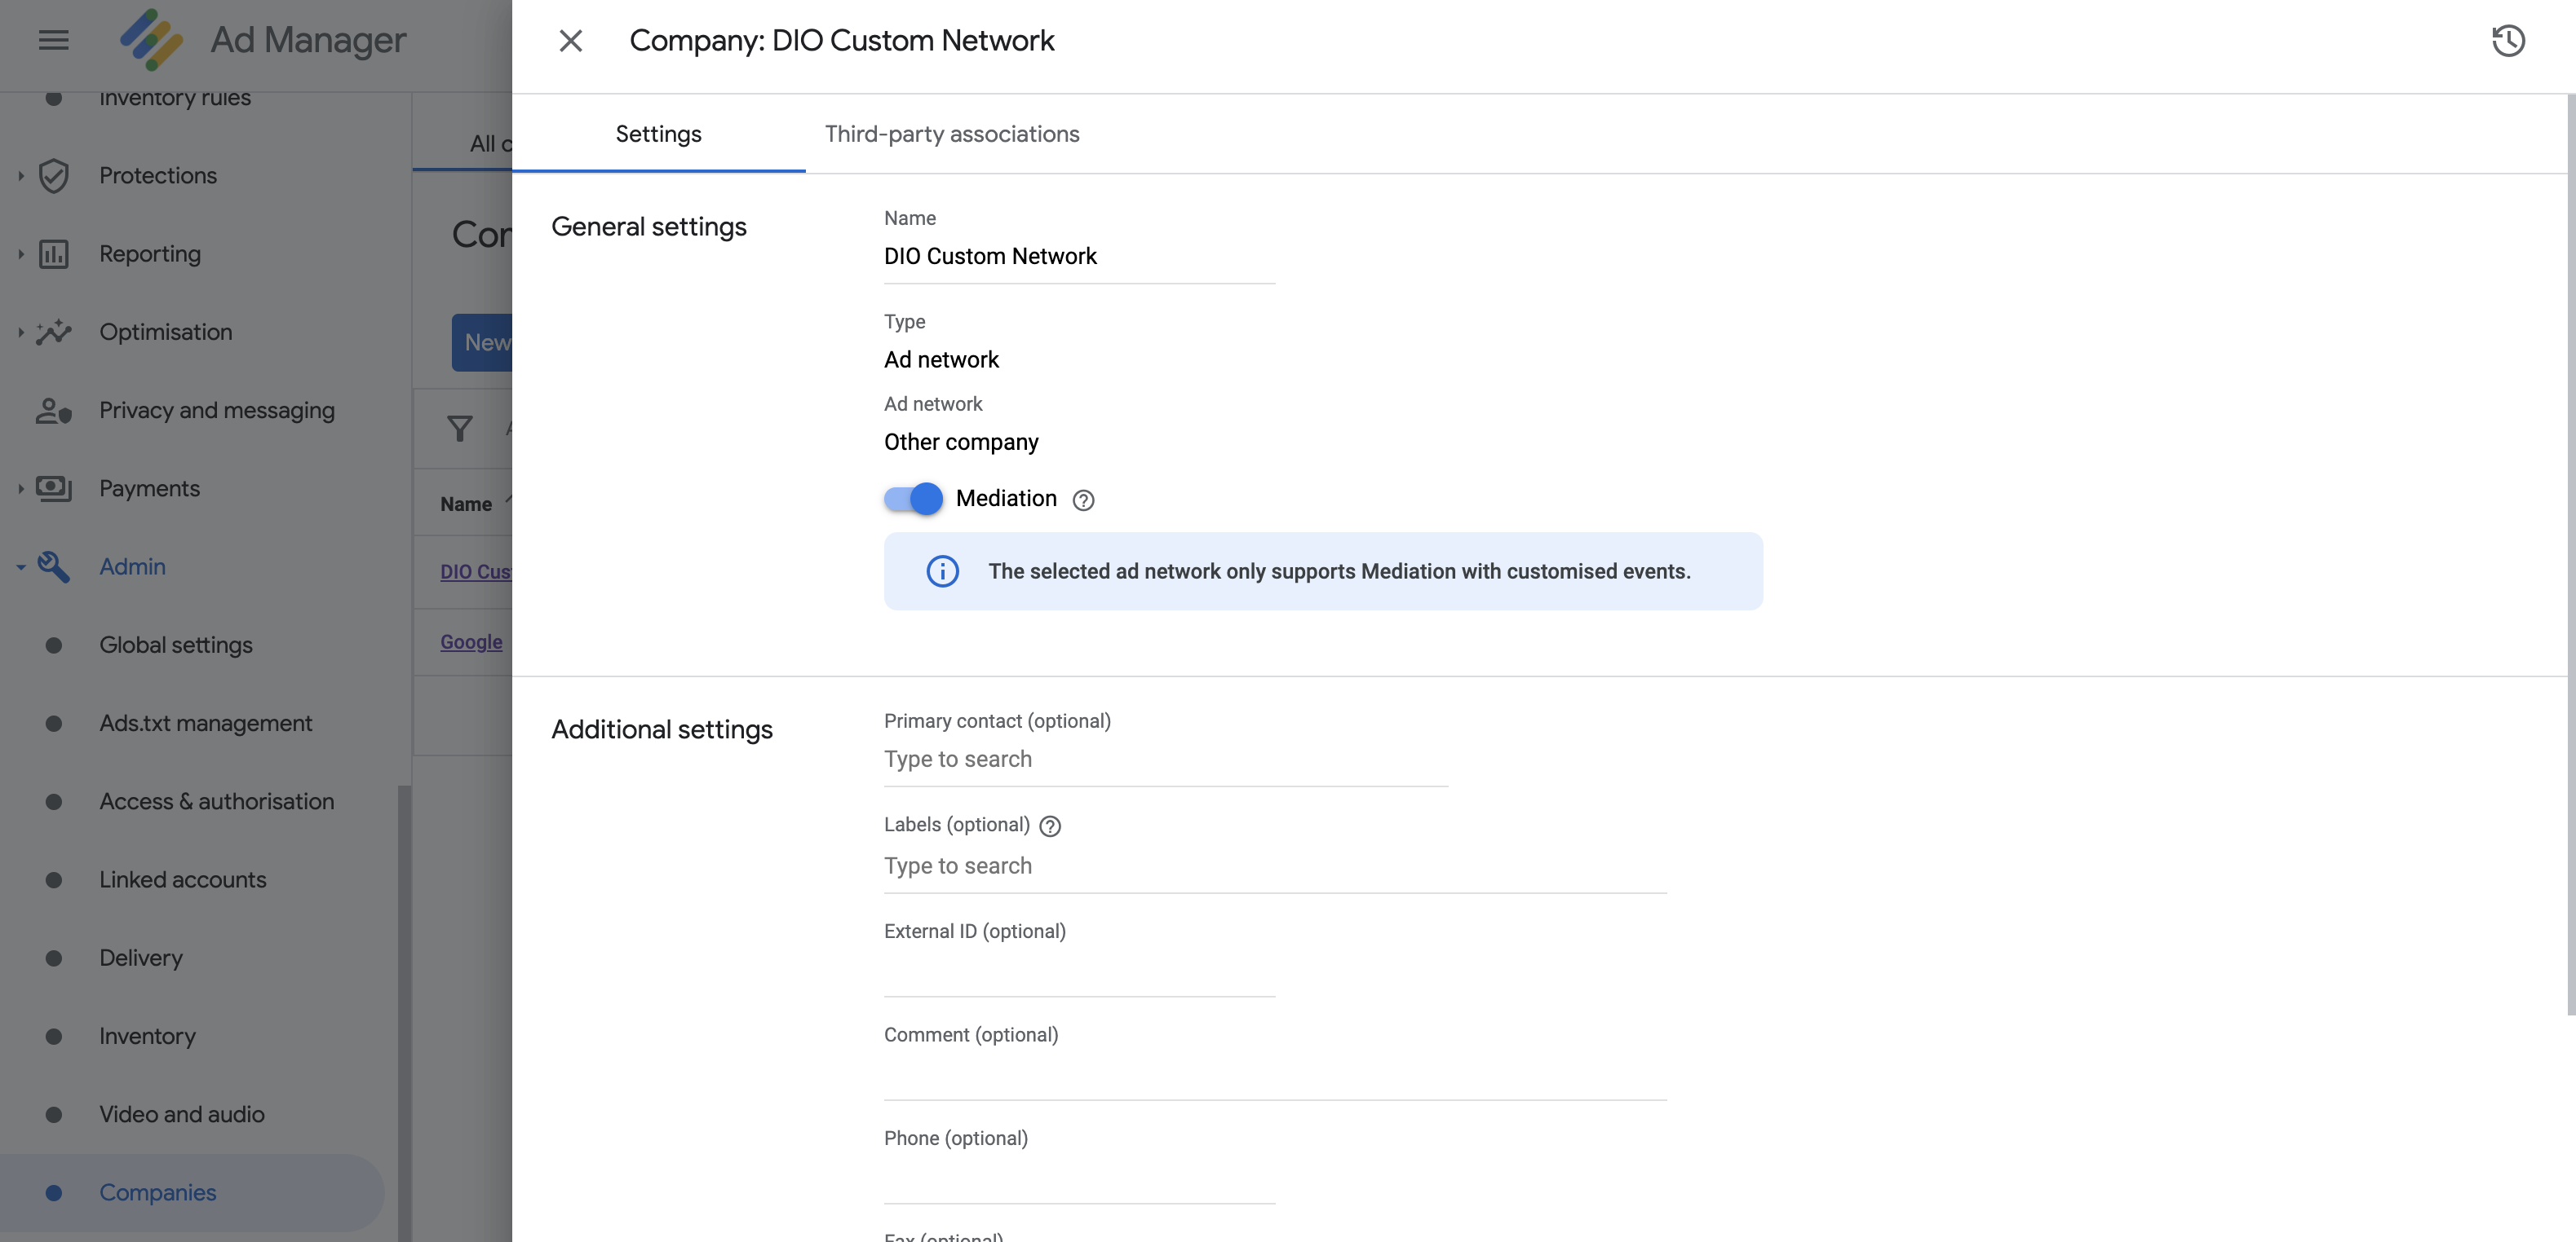Open Inventory in Admin sidebar

point(147,1036)
